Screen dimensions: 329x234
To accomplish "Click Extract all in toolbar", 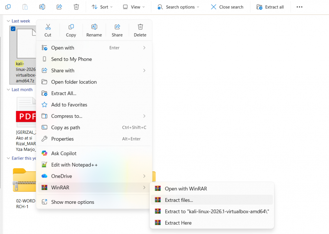I will click(x=270, y=7).
